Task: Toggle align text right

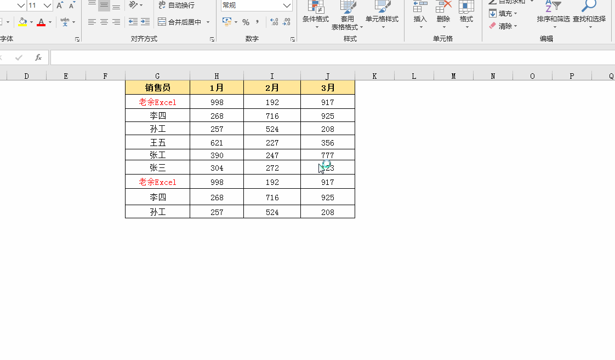Action: click(116, 22)
